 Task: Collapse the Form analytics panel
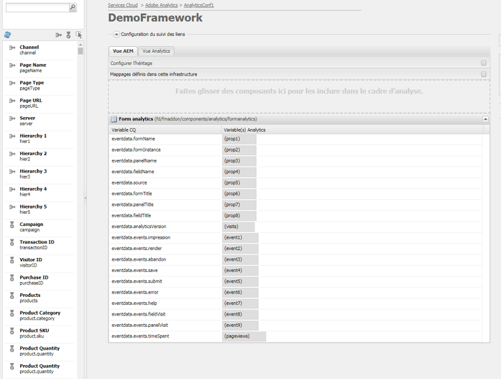(x=486, y=119)
